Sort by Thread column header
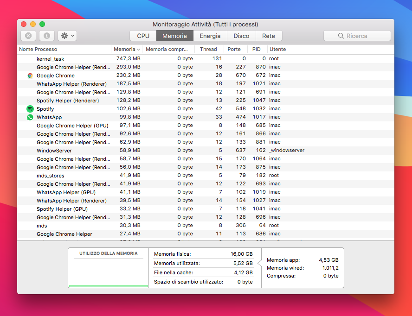This screenshot has height=316, width=412. pos(208,49)
